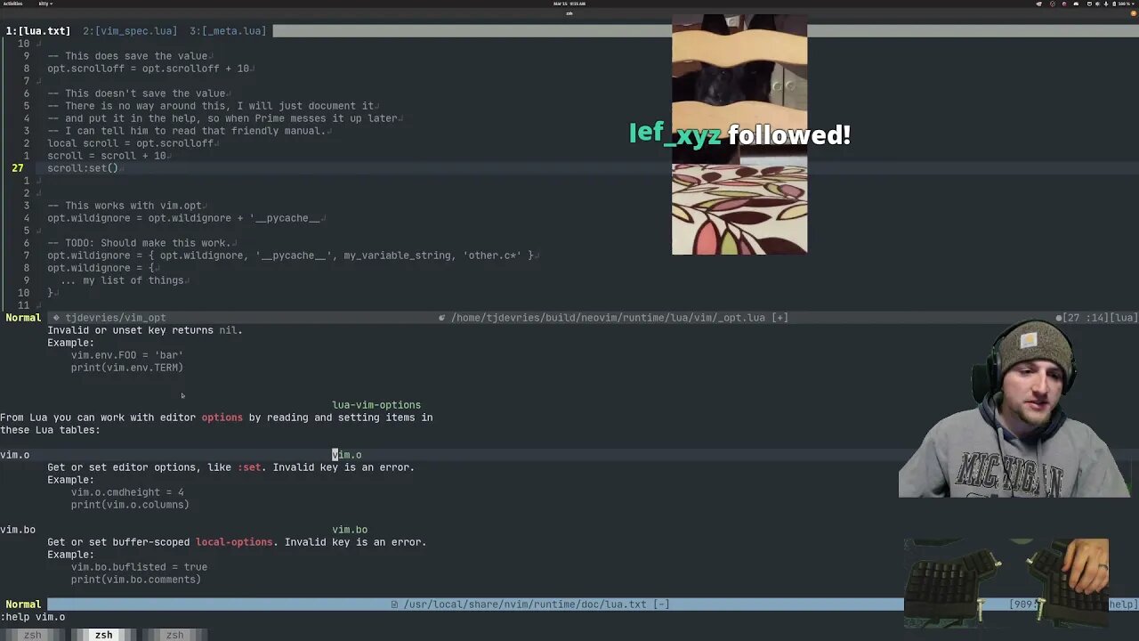1139x641 pixels.
Task: Click 'opt.scrolloff = opt.scrolloff + 10' line
Action: click(x=149, y=69)
